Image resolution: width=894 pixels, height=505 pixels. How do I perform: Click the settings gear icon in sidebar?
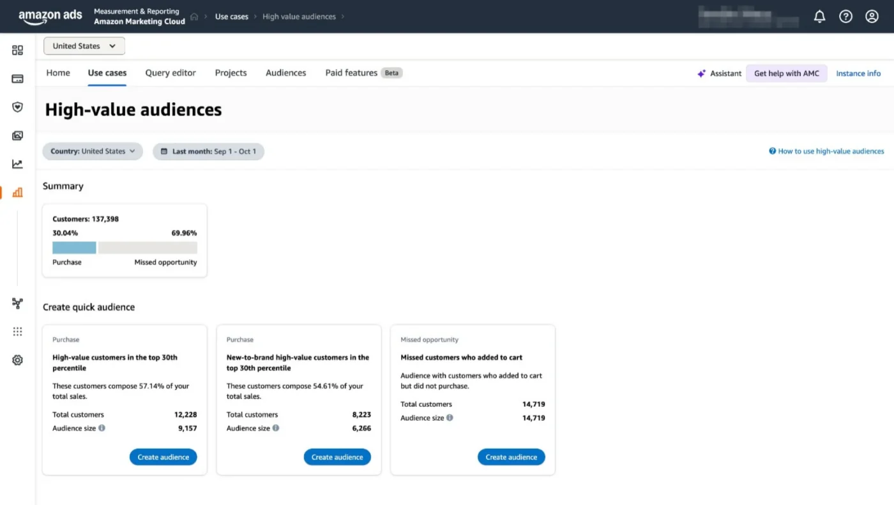point(17,360)
